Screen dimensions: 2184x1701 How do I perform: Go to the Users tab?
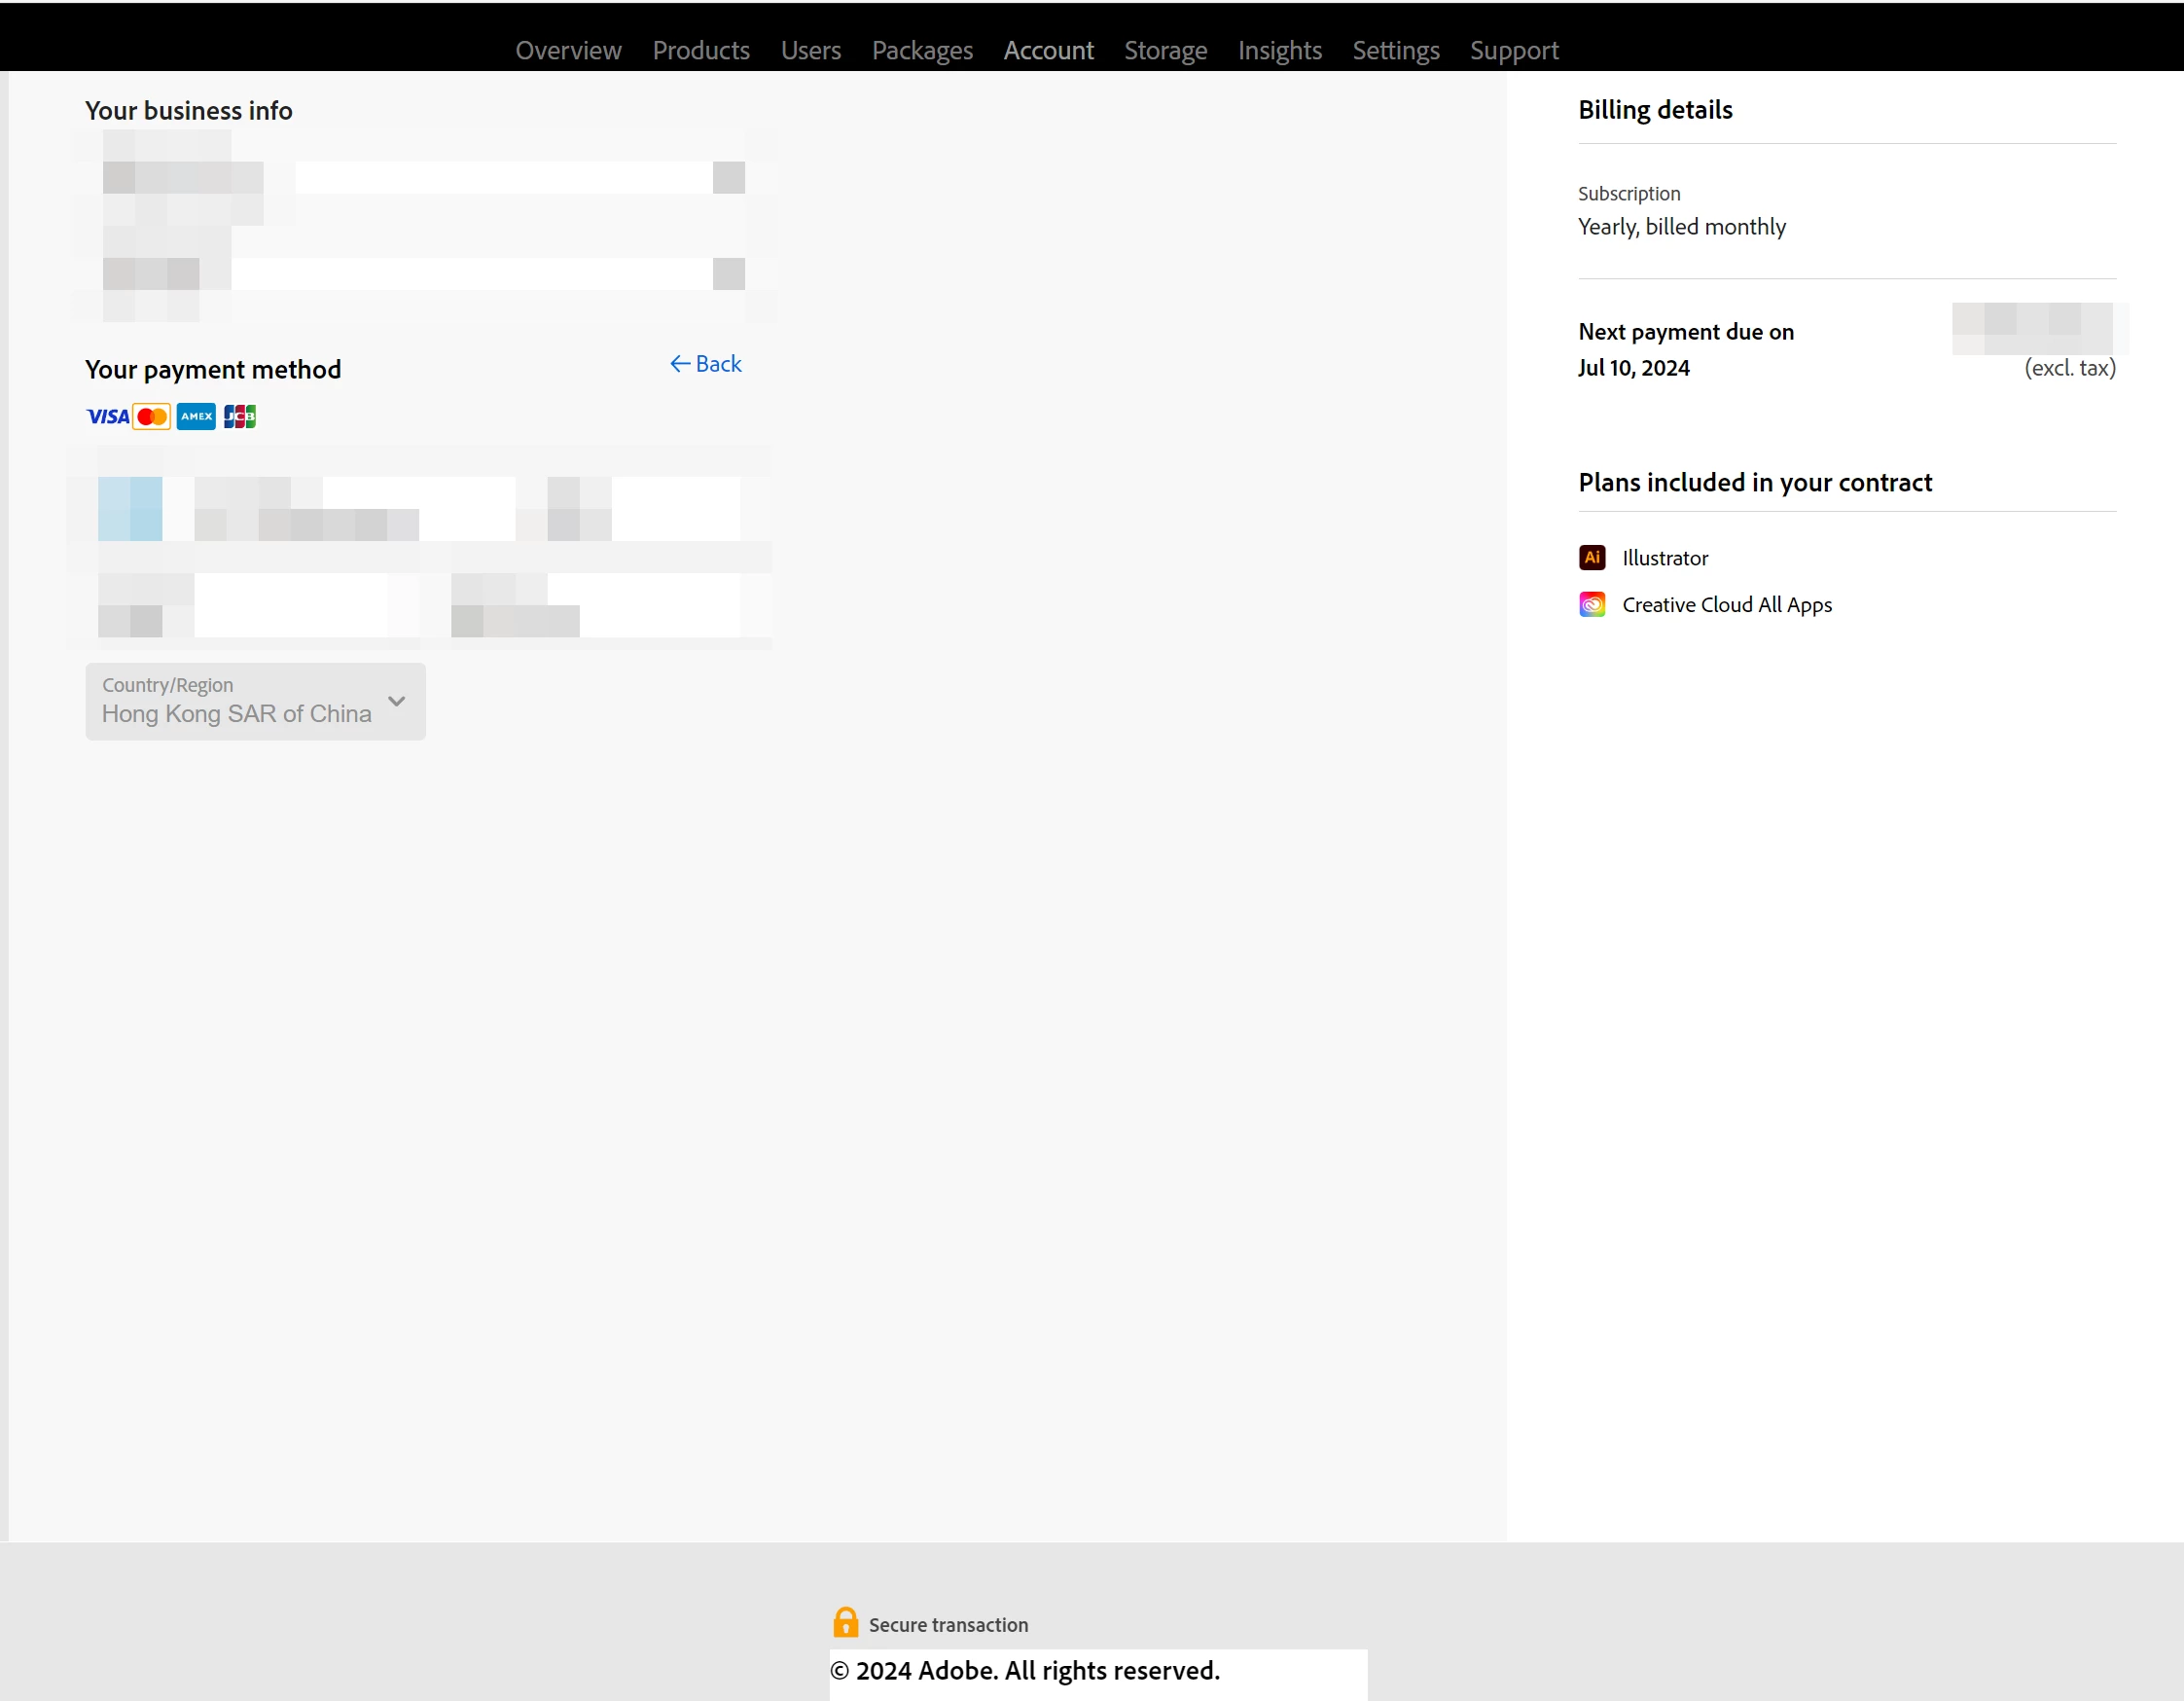pyautogui.click(x=810, y=51)
